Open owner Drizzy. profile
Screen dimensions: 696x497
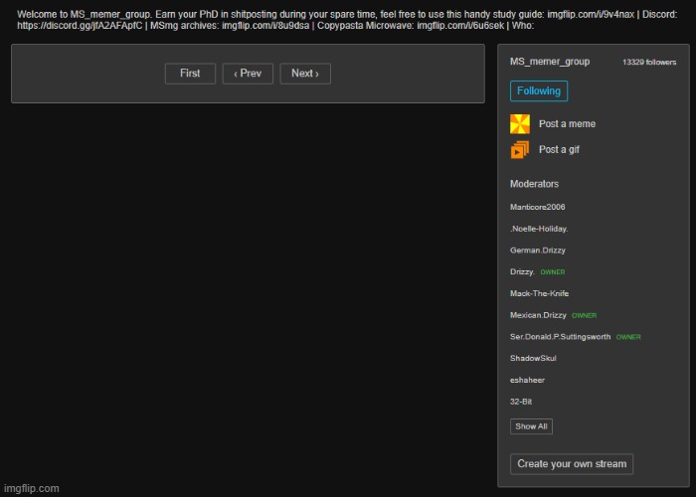pos(522,271)
